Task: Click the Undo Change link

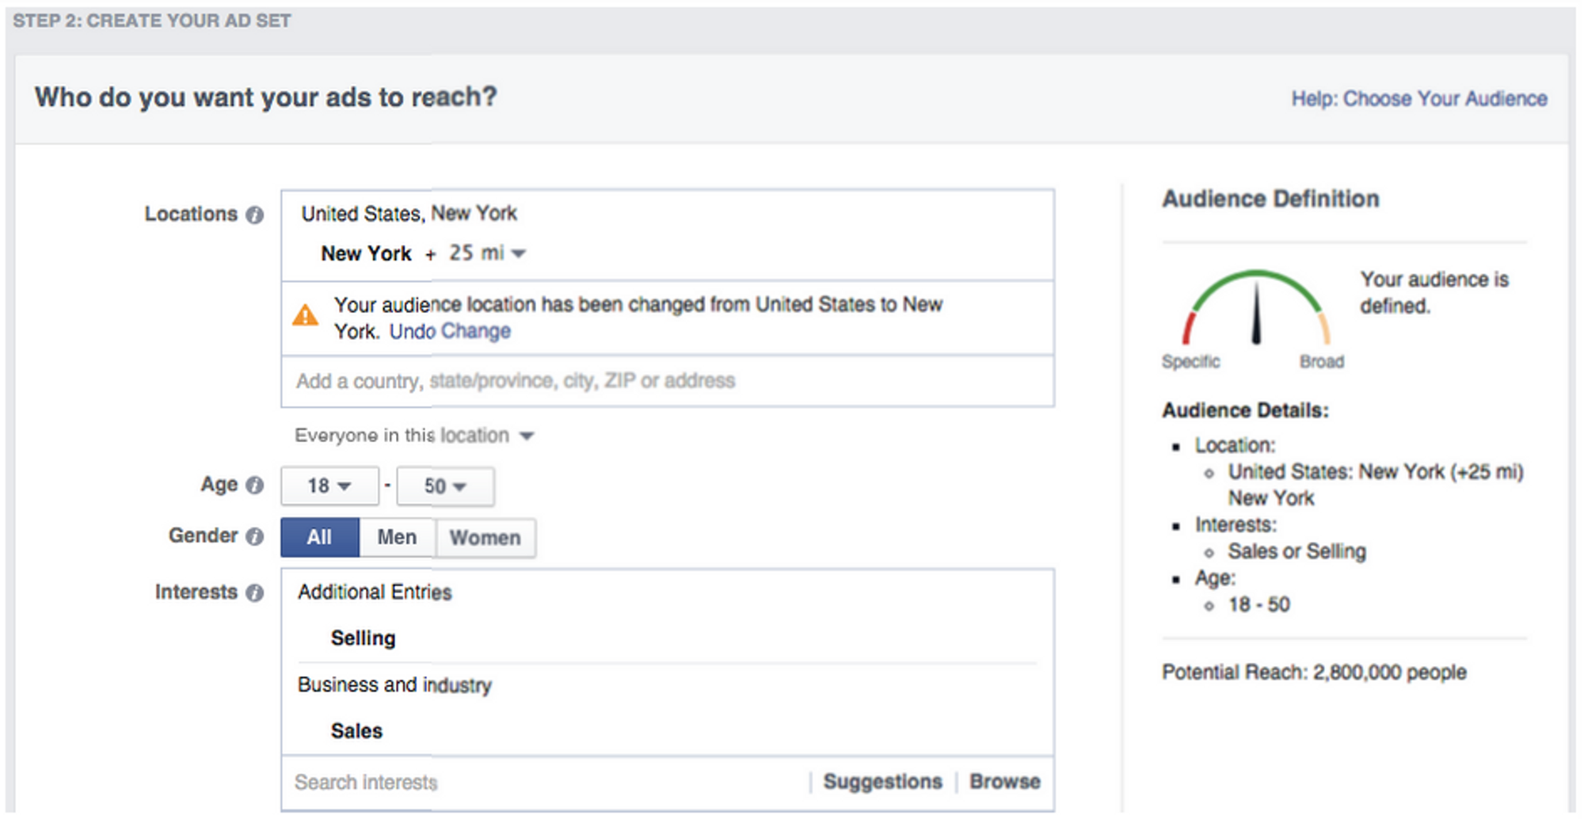Action: click(450, 331)
